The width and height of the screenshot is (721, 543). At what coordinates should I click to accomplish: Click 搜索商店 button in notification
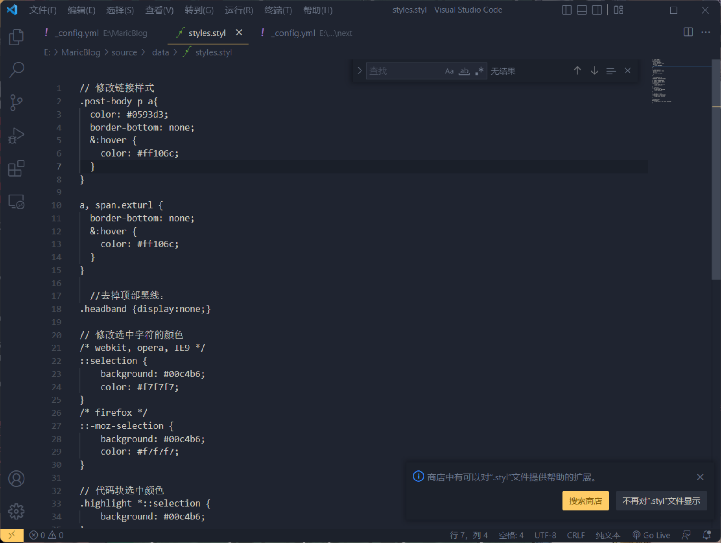[585, 501]
